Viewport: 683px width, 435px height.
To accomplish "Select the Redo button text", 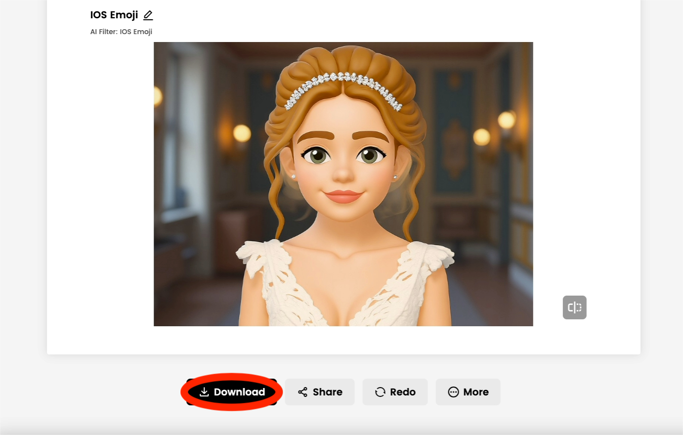I will 402,392.
